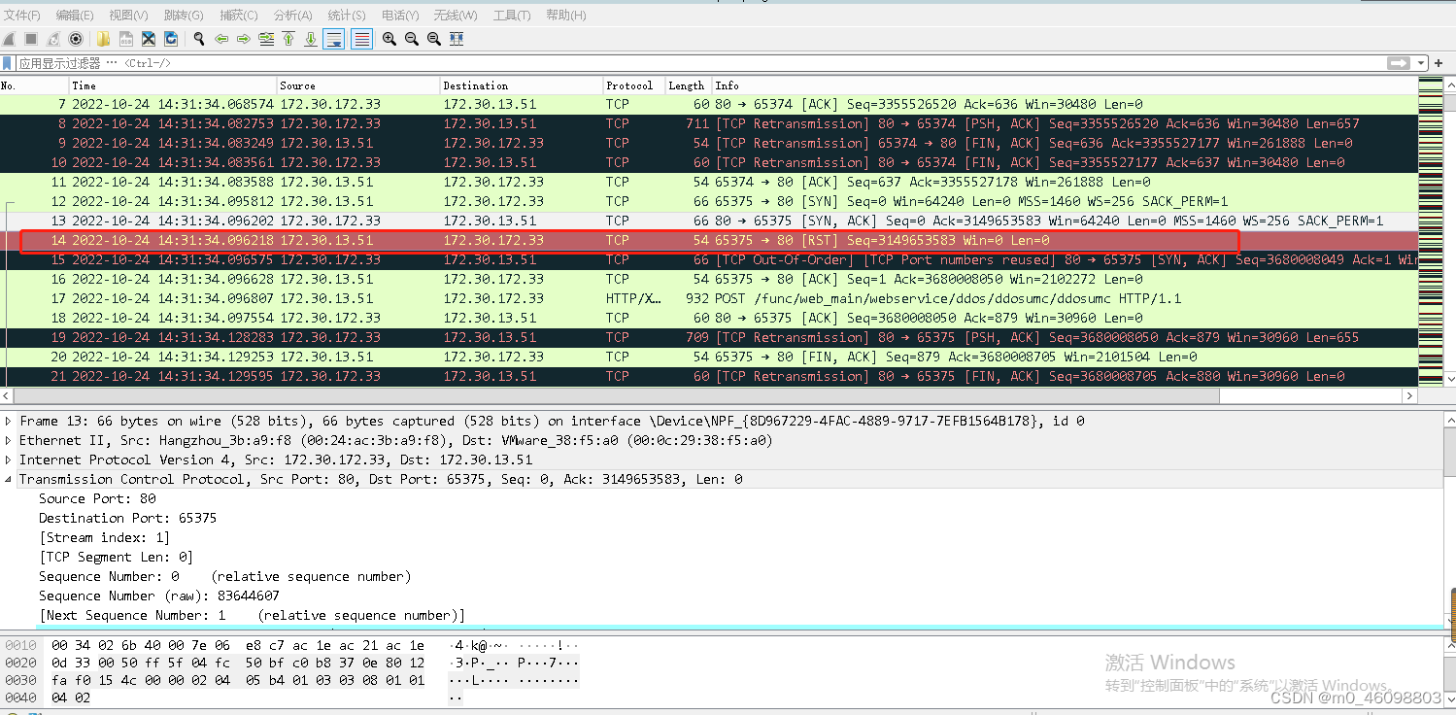Click the display filter input field
Viewport: 1456px width, 715px height.
[x=699, y=63]
